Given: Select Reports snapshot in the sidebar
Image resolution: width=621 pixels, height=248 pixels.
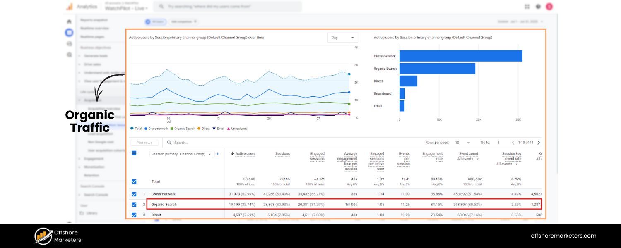Looking at the screenshot, I should (94, 20).
